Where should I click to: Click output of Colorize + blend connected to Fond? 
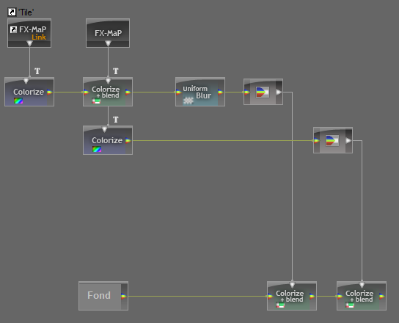pyautogui.click(x=312, y=296)
